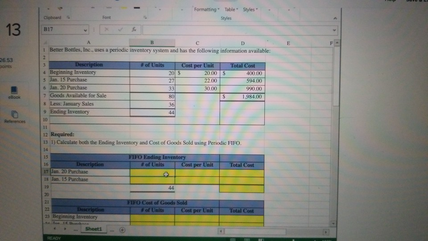
Task: Open the Clipboard dialog launcher
Action: click(x=68, y=17)
